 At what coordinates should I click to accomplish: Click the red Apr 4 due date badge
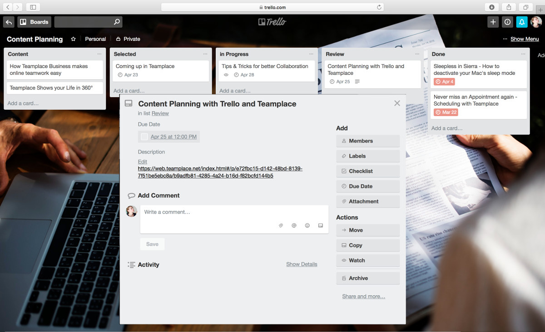[x=444, y=82]
